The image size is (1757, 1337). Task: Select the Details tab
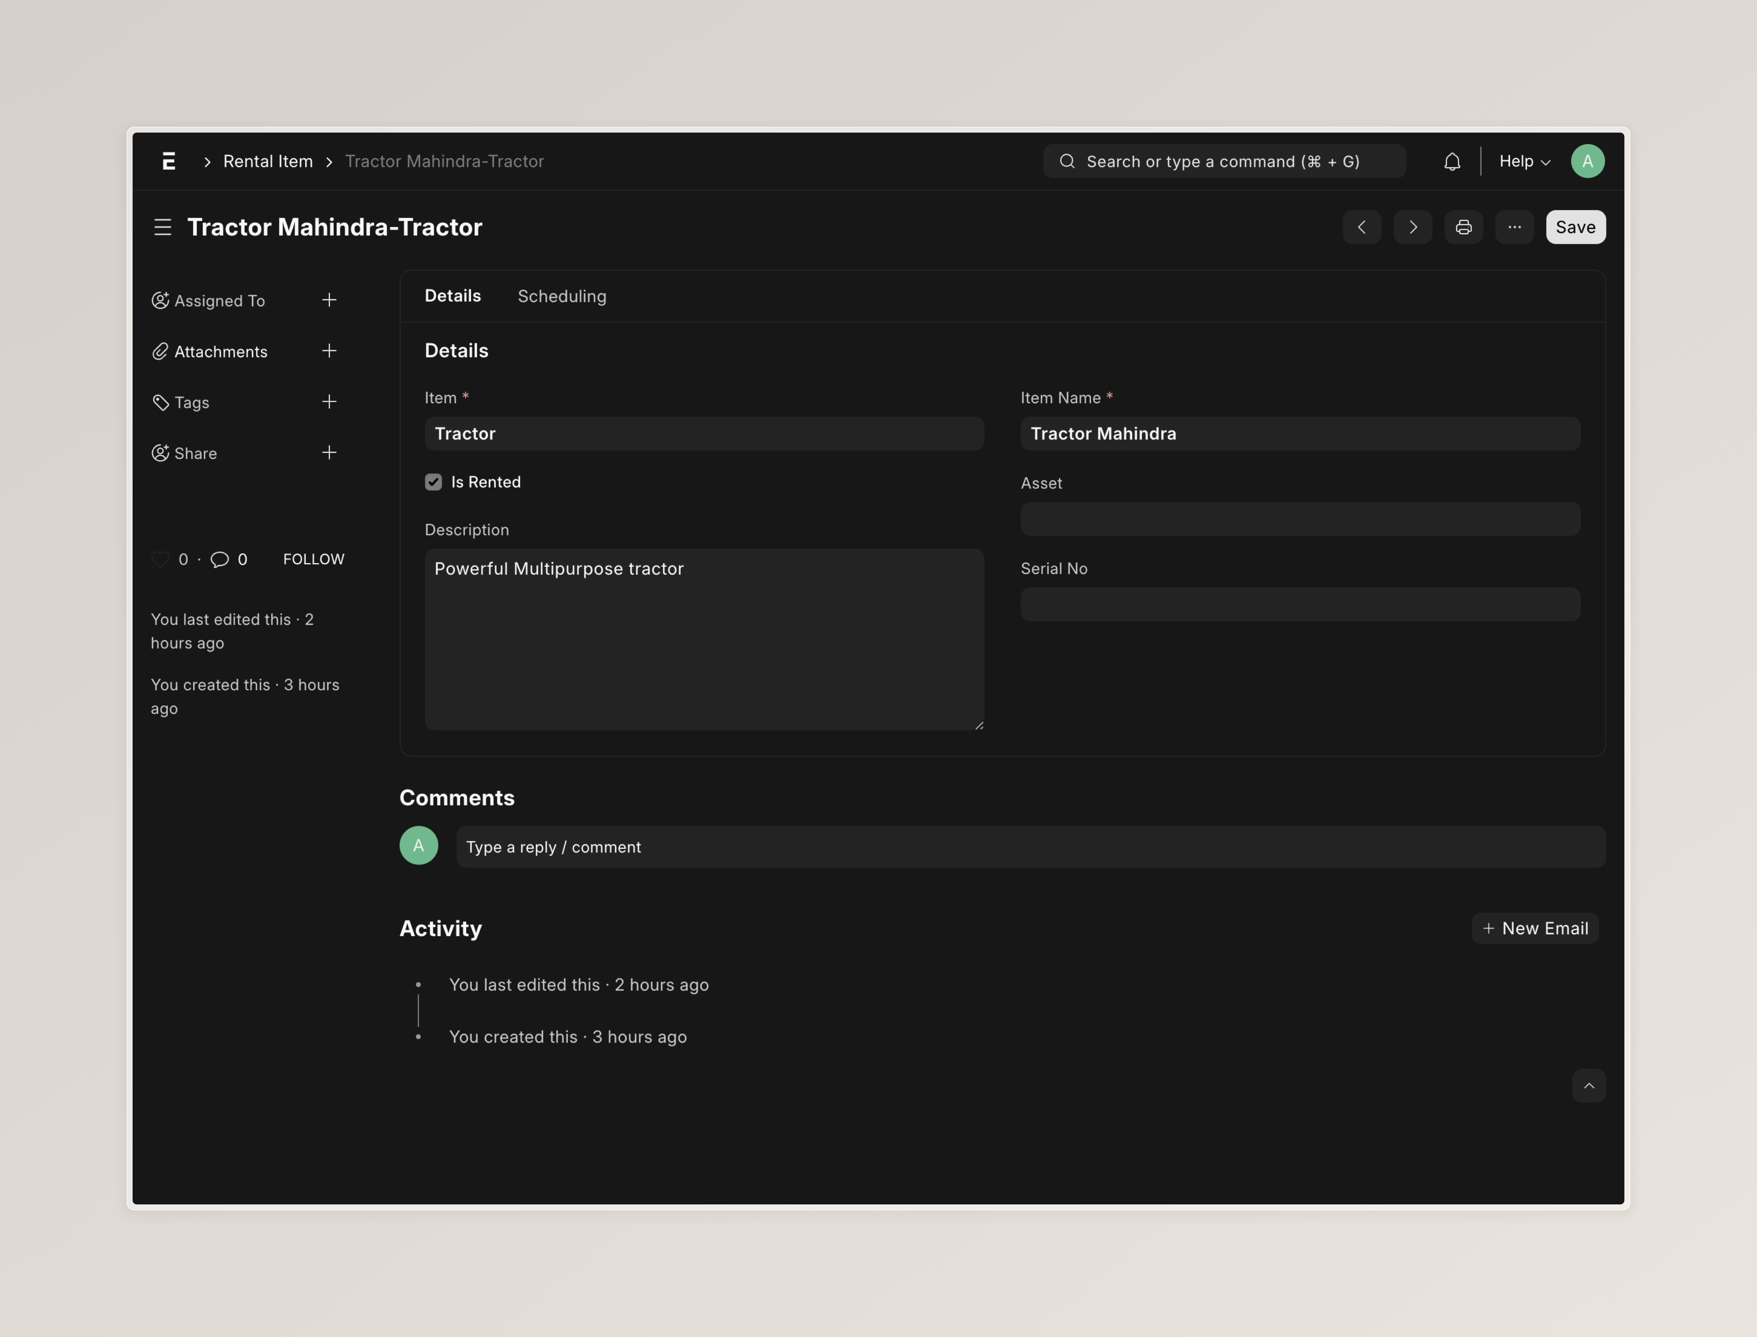(452, 296)
